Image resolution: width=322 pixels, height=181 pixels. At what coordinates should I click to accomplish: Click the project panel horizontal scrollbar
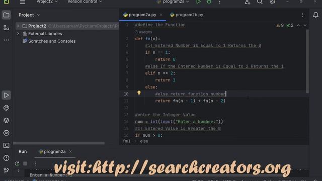59,143
